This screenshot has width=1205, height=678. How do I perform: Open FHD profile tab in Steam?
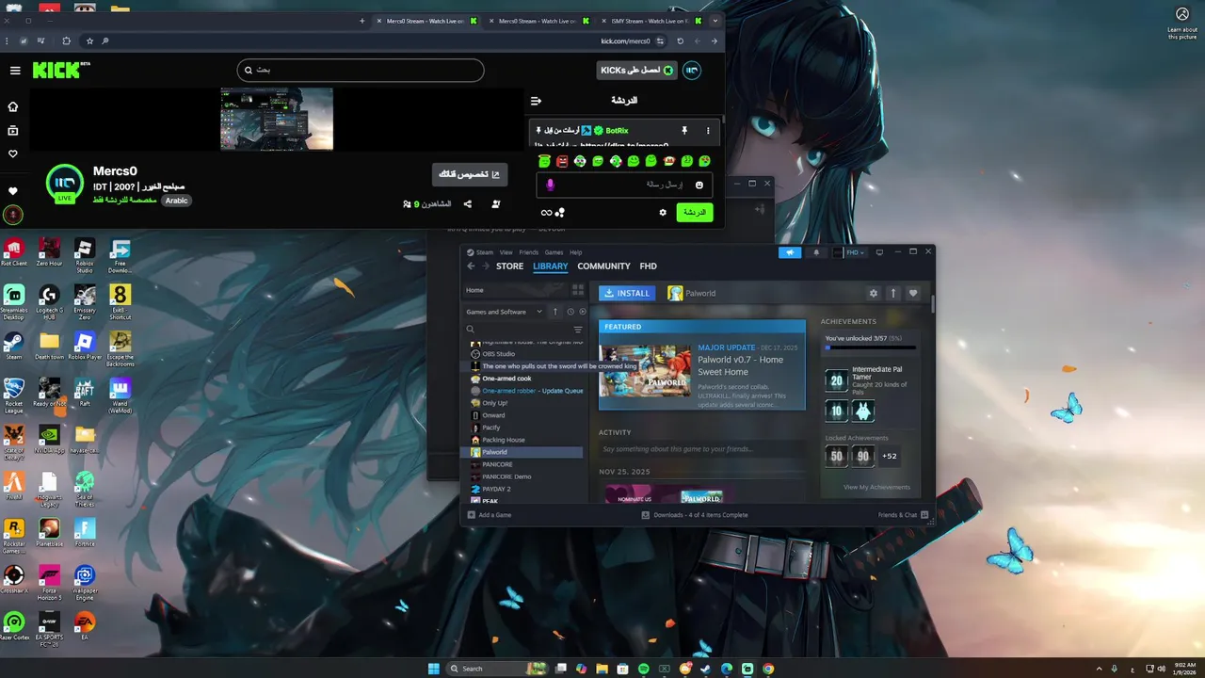648,266
